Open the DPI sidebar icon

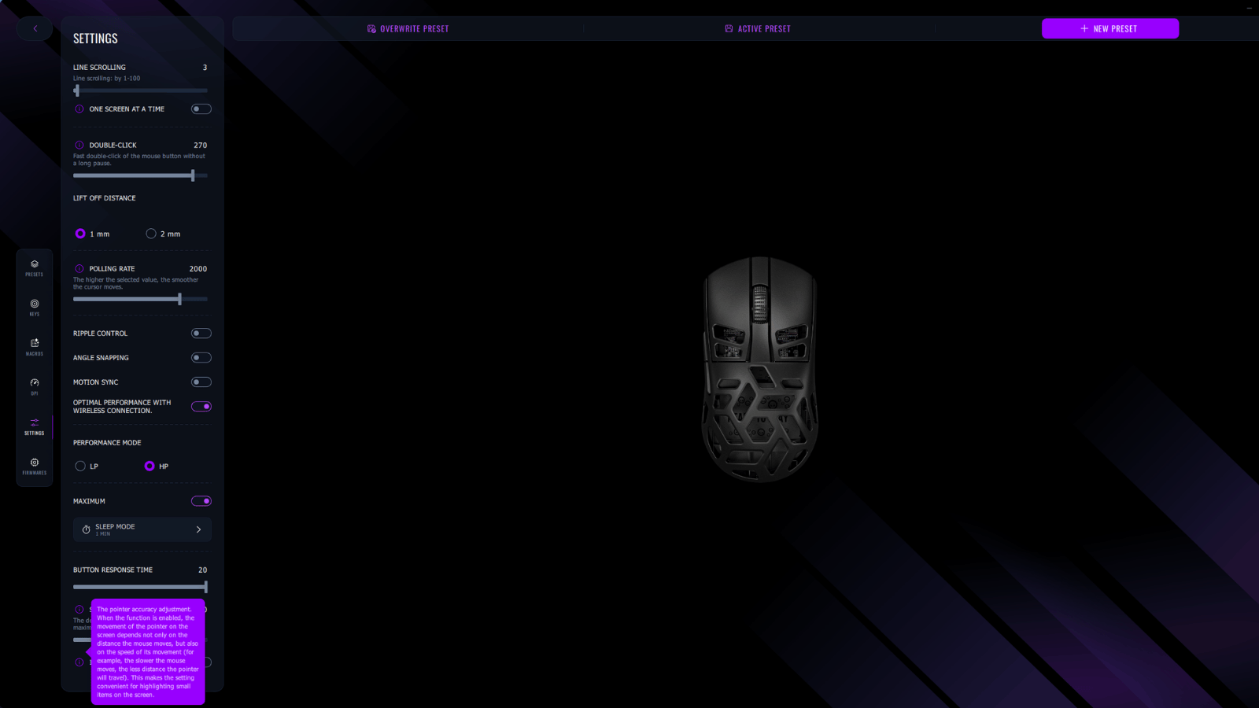[x=35, y=385]
